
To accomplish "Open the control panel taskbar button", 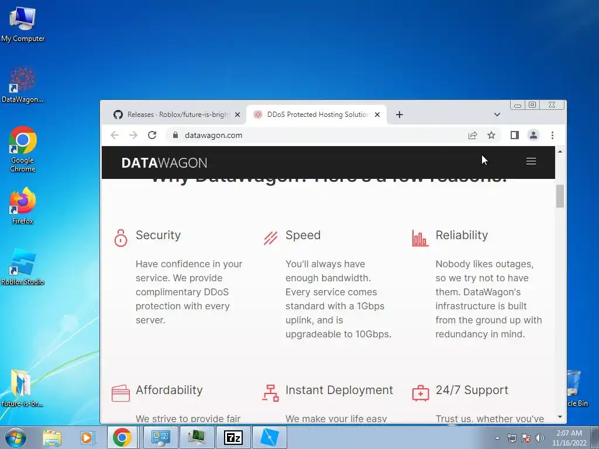I will click(160, 437).
